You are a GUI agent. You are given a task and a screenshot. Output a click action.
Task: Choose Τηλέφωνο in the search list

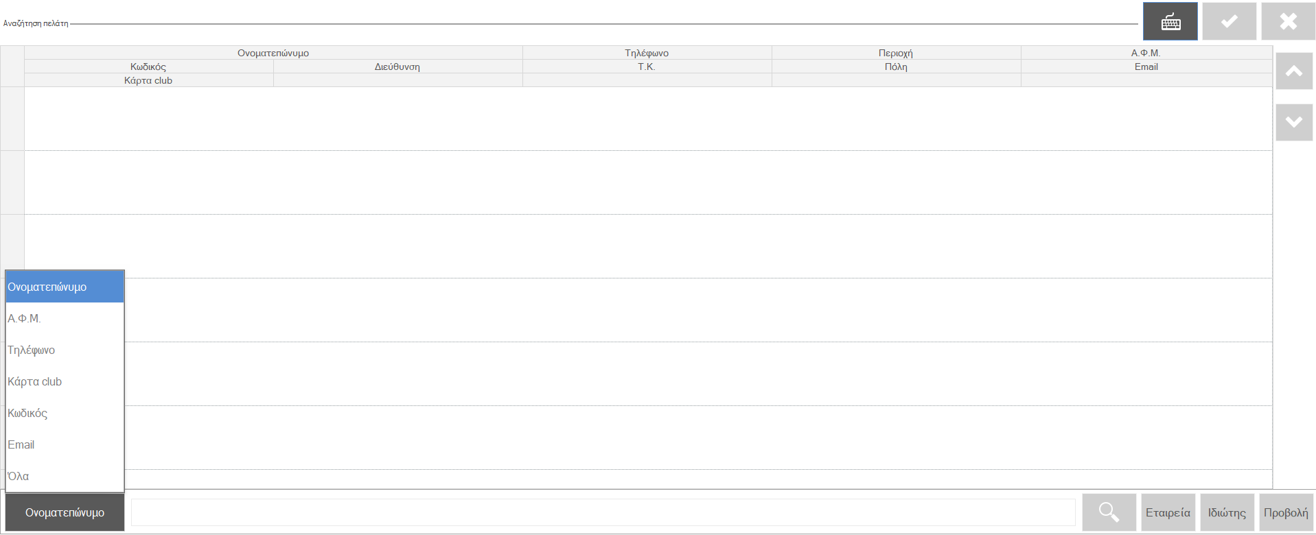point(65,350)
